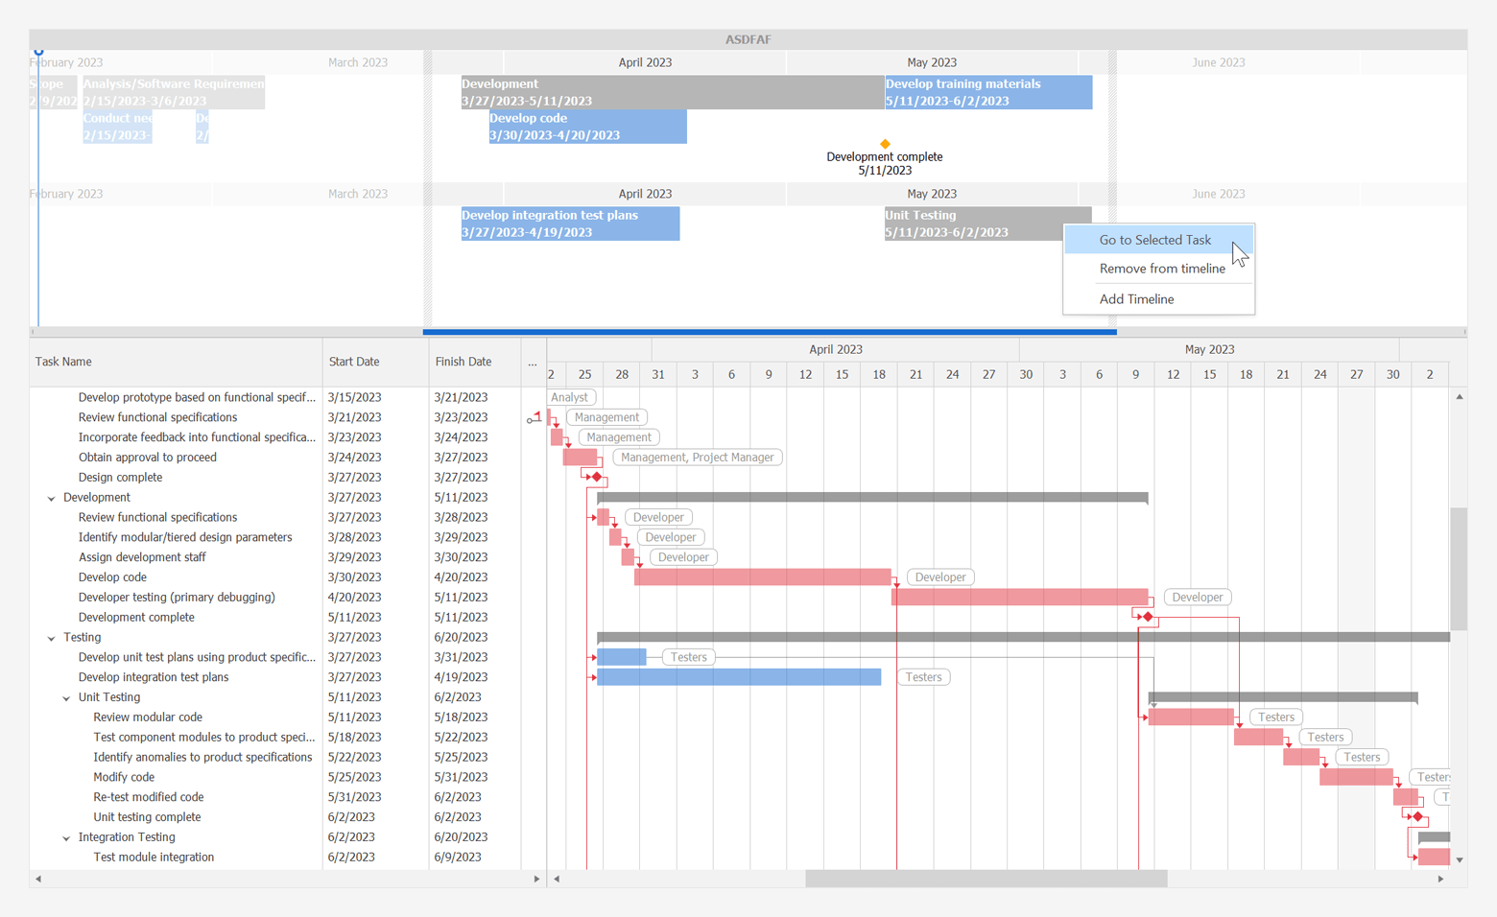
Task: Click the Task Name column header
Action: [176, 362]
